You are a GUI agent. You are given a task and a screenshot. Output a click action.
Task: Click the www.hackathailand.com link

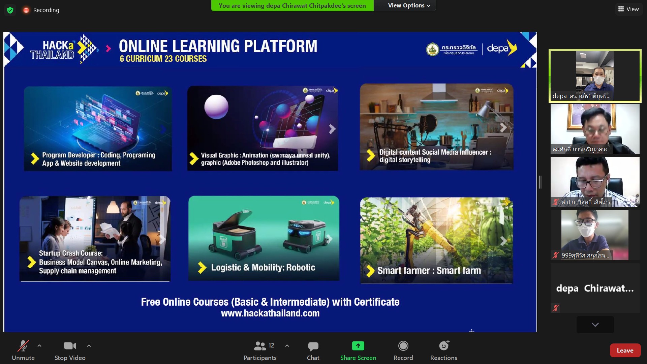click(270, 313)
